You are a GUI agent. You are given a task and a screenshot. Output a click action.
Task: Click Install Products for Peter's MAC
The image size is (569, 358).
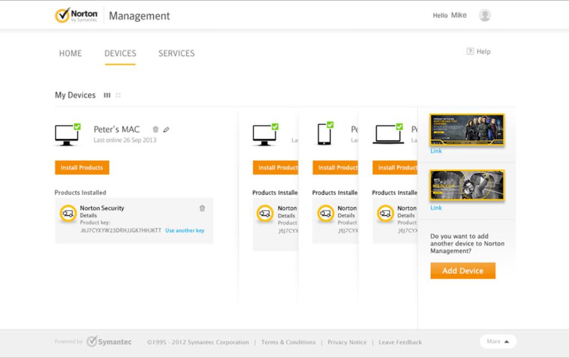coord(82,168)
